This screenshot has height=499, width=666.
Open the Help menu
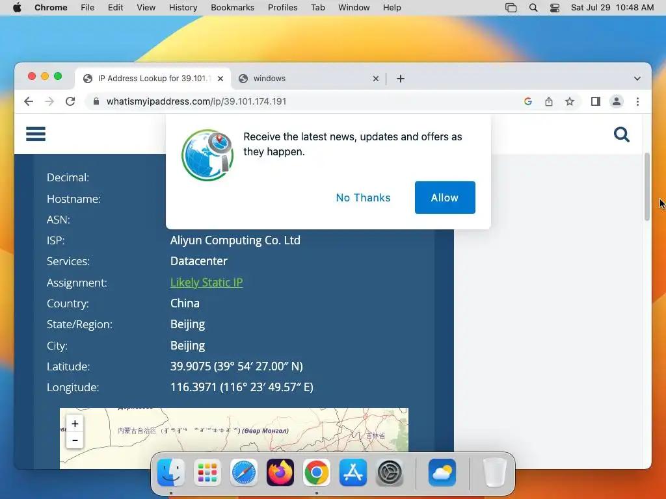pyautogui.click(x=392, y=8)
